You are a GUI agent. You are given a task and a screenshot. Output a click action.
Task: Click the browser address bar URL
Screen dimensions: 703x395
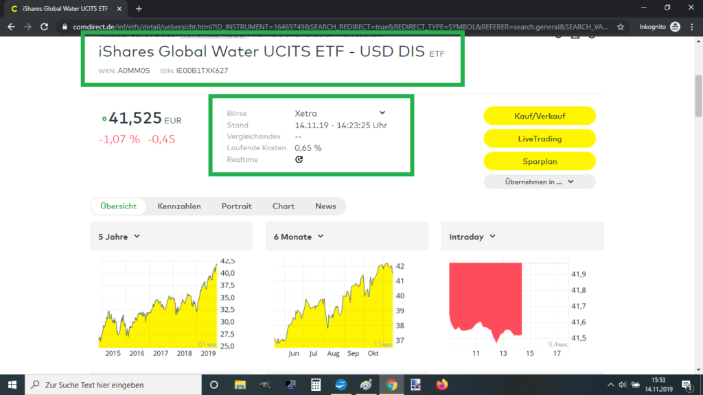click(341, 27)
